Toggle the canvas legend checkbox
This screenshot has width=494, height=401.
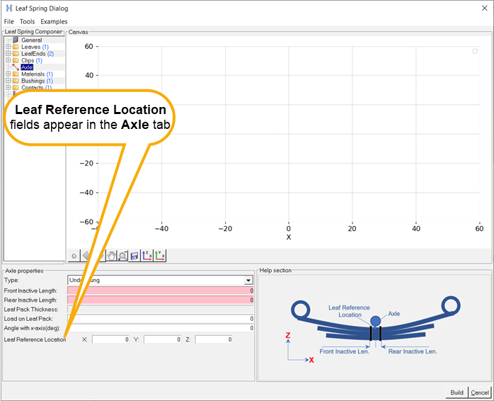[x=475, y=51]
